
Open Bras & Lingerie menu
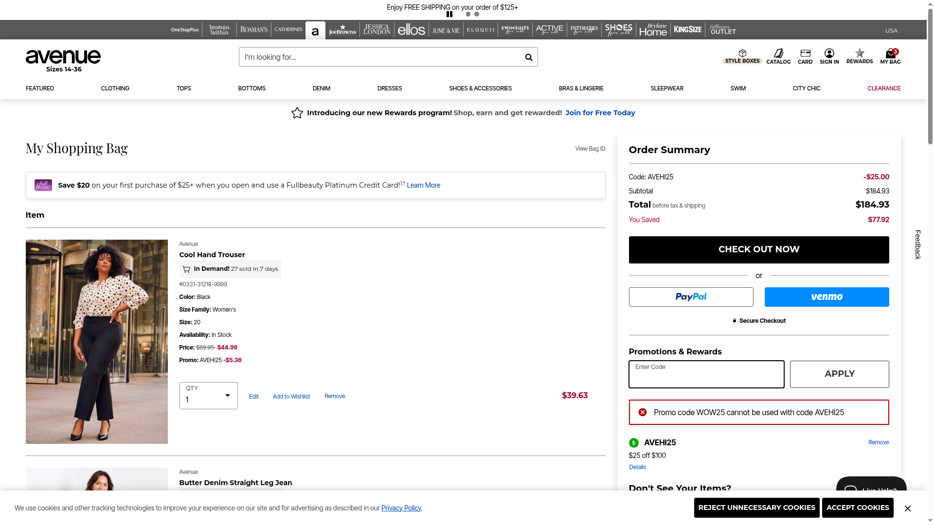point(581,88)
